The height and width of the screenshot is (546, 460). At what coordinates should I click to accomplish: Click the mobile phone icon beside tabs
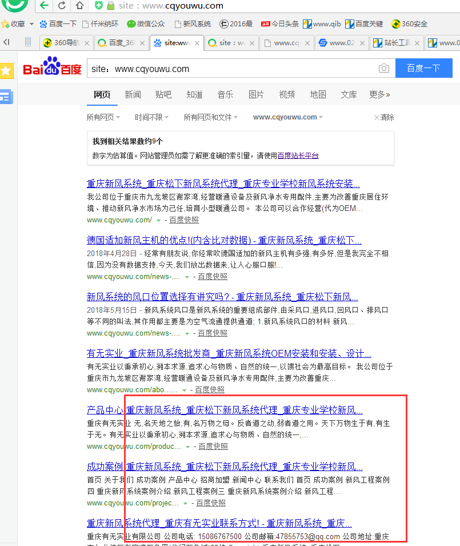(x=28, y=42)
